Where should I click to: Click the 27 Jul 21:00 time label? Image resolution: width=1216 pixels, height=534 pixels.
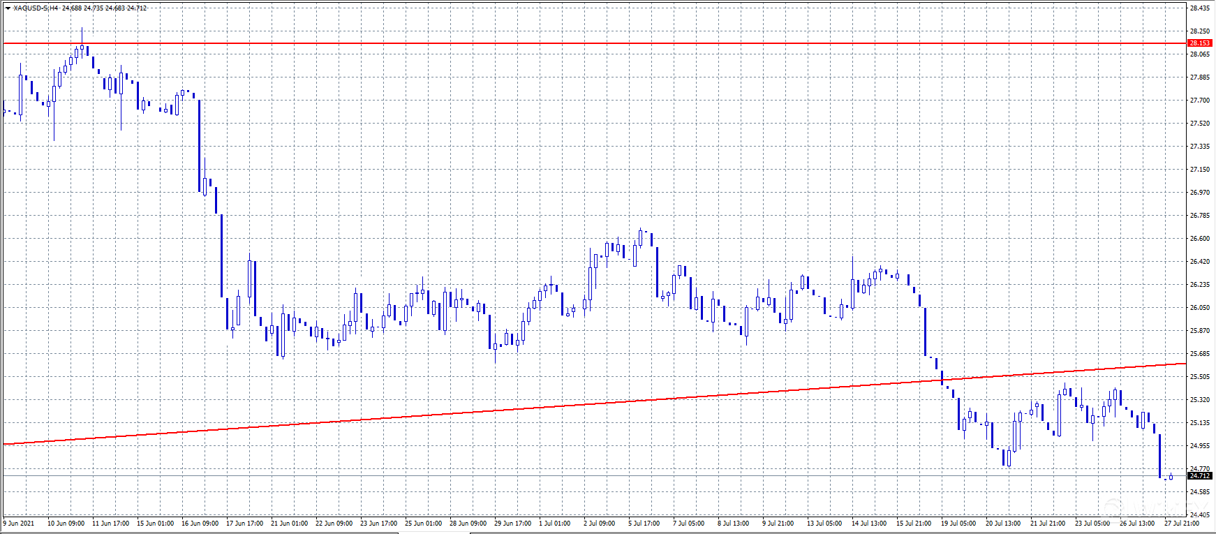[x=1182, y=523]
